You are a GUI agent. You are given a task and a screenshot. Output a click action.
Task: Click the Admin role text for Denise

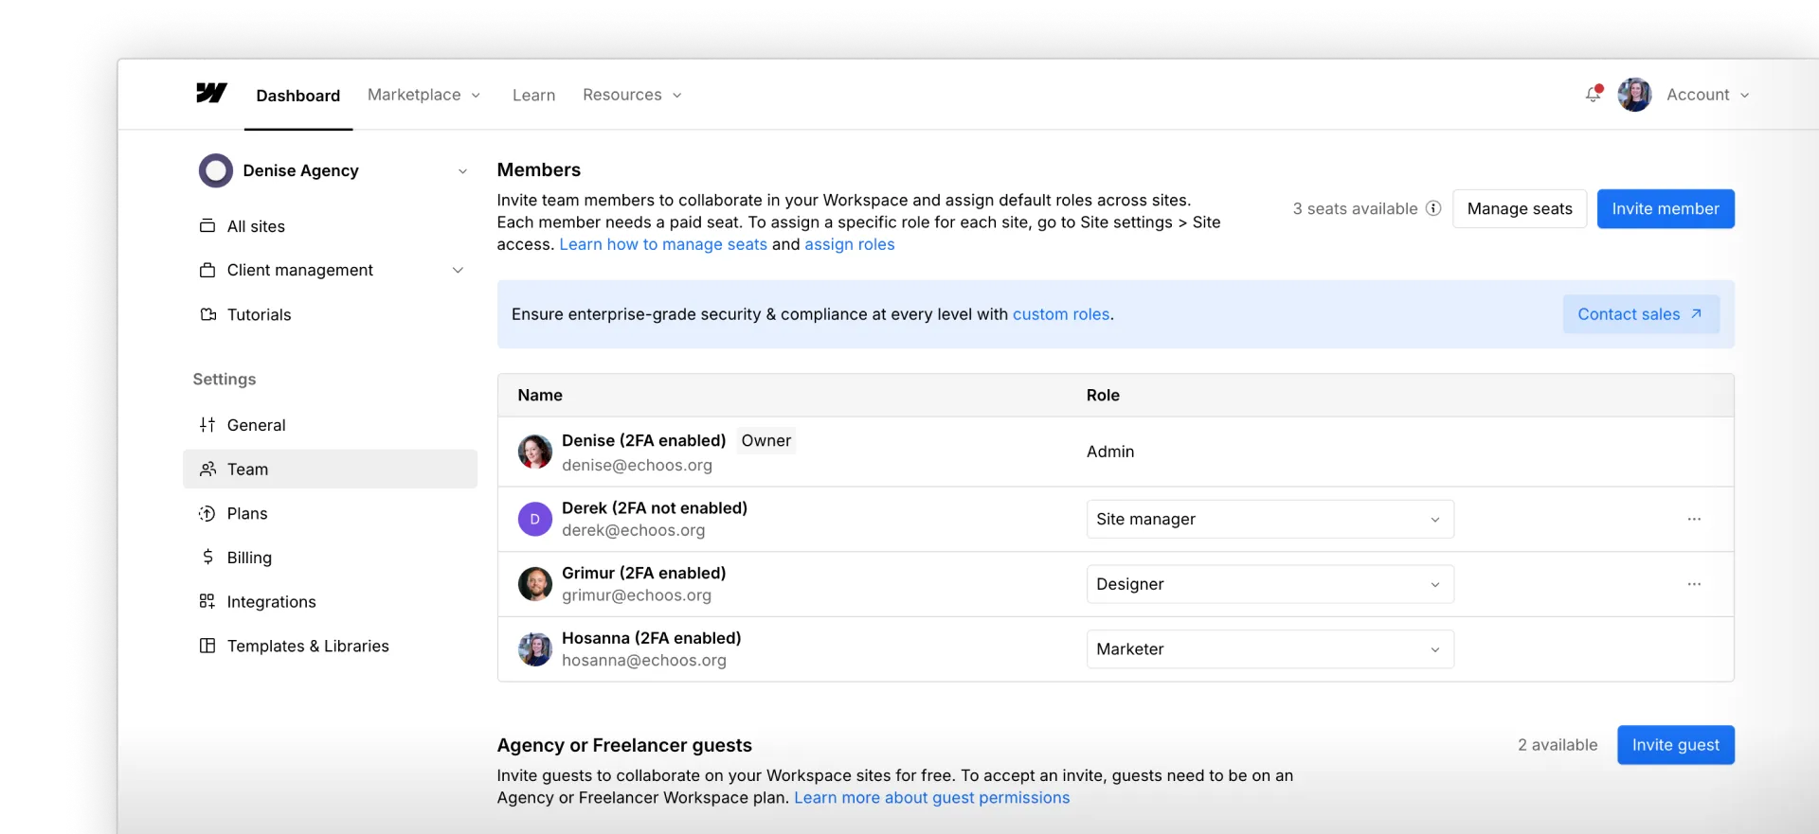1110,452
